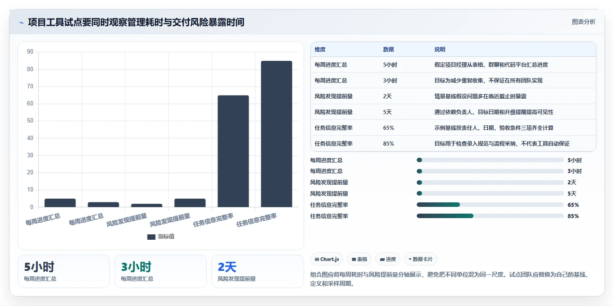Click the 进度 chip
This screenshot has height=306, width=614.
388,259
